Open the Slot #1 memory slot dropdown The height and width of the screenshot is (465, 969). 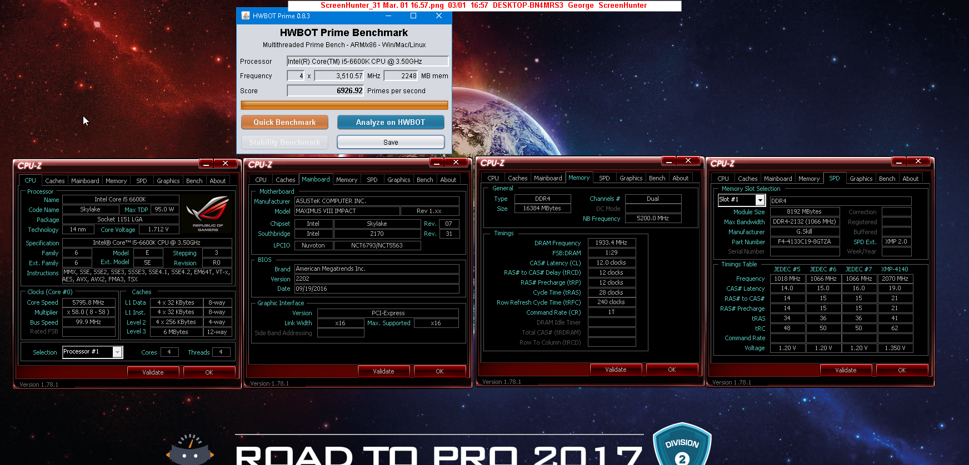(760, 200)
